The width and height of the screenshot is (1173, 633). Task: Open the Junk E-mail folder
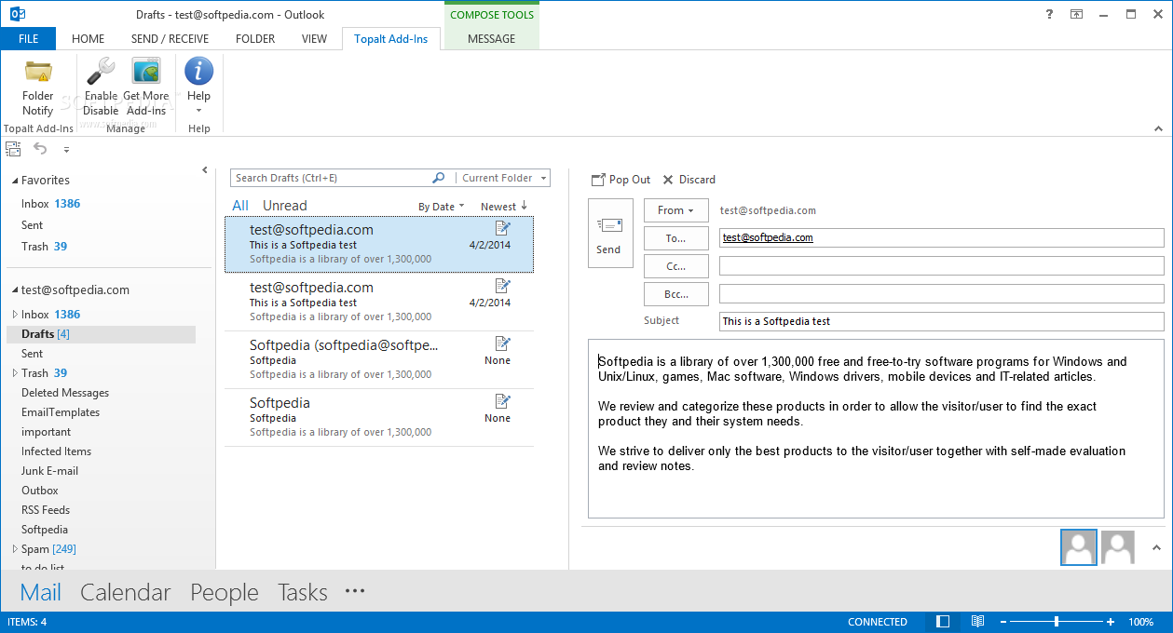[50, 471]
